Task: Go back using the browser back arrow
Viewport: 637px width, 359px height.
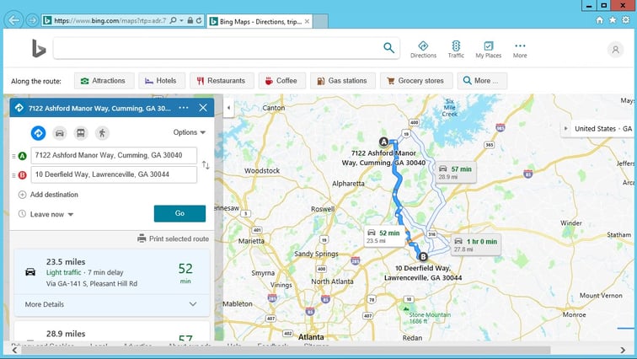Action: 13,20
